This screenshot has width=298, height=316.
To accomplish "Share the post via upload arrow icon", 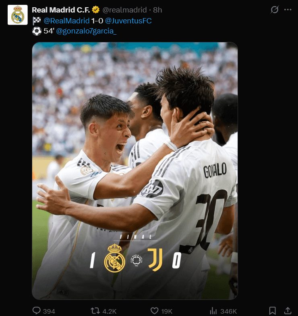I will (x=288, y=310).
